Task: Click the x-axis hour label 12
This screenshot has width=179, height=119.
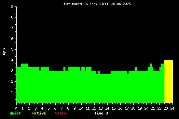Action: 94,108
